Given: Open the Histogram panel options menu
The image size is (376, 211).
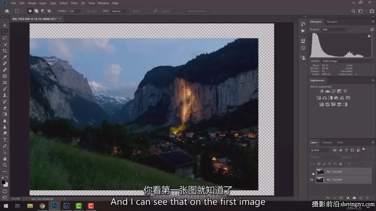Looking at the screenshot, I should [373, 22].
